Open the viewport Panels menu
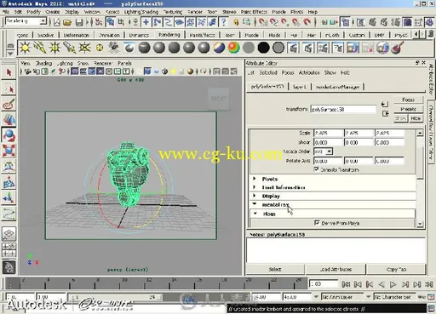The height and width of the screenshot is (314, 436). pyautogui.click(x=124, y=63)
